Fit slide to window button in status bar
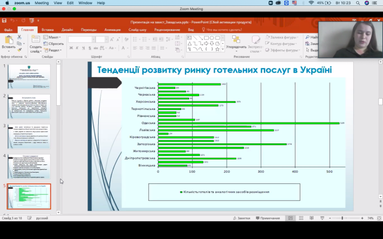383x239 pixels. [x=379, y=218]
